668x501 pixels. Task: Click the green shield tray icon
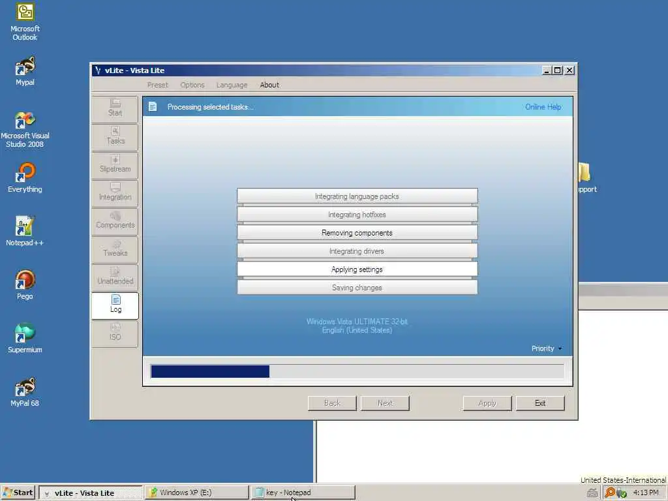coord(621,493)
